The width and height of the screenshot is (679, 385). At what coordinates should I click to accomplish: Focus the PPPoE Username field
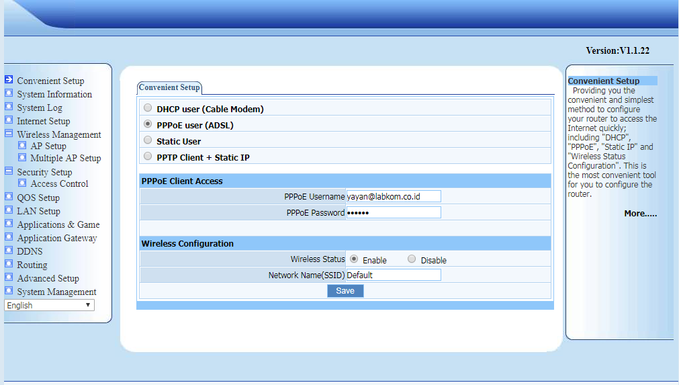pyautogui.click(x=394, y=197)
